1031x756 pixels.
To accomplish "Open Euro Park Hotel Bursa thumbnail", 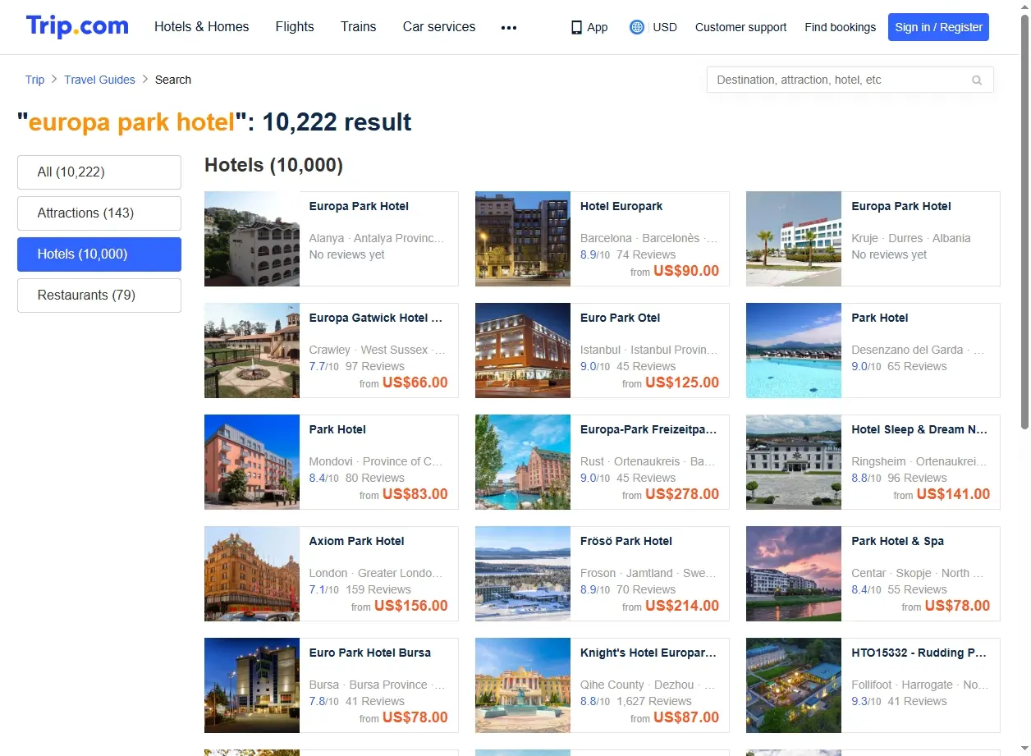I will (x=252, y=685).
